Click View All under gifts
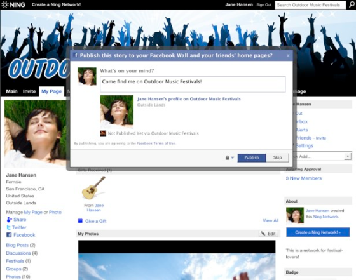 coord(270,220)
